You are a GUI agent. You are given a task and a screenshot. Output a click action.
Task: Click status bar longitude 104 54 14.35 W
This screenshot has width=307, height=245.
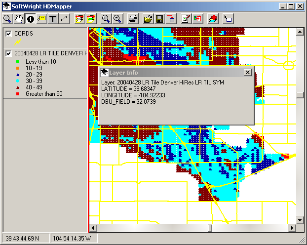[x=72, y=239]
